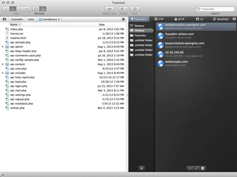Switch to thumbnail view in the View toolbar
Image resolution: width=237 pixels, height=177 pixels.
click(6, 9)
